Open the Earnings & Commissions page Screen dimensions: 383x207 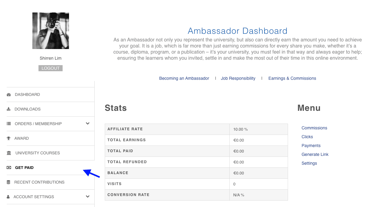click(292, 78)
